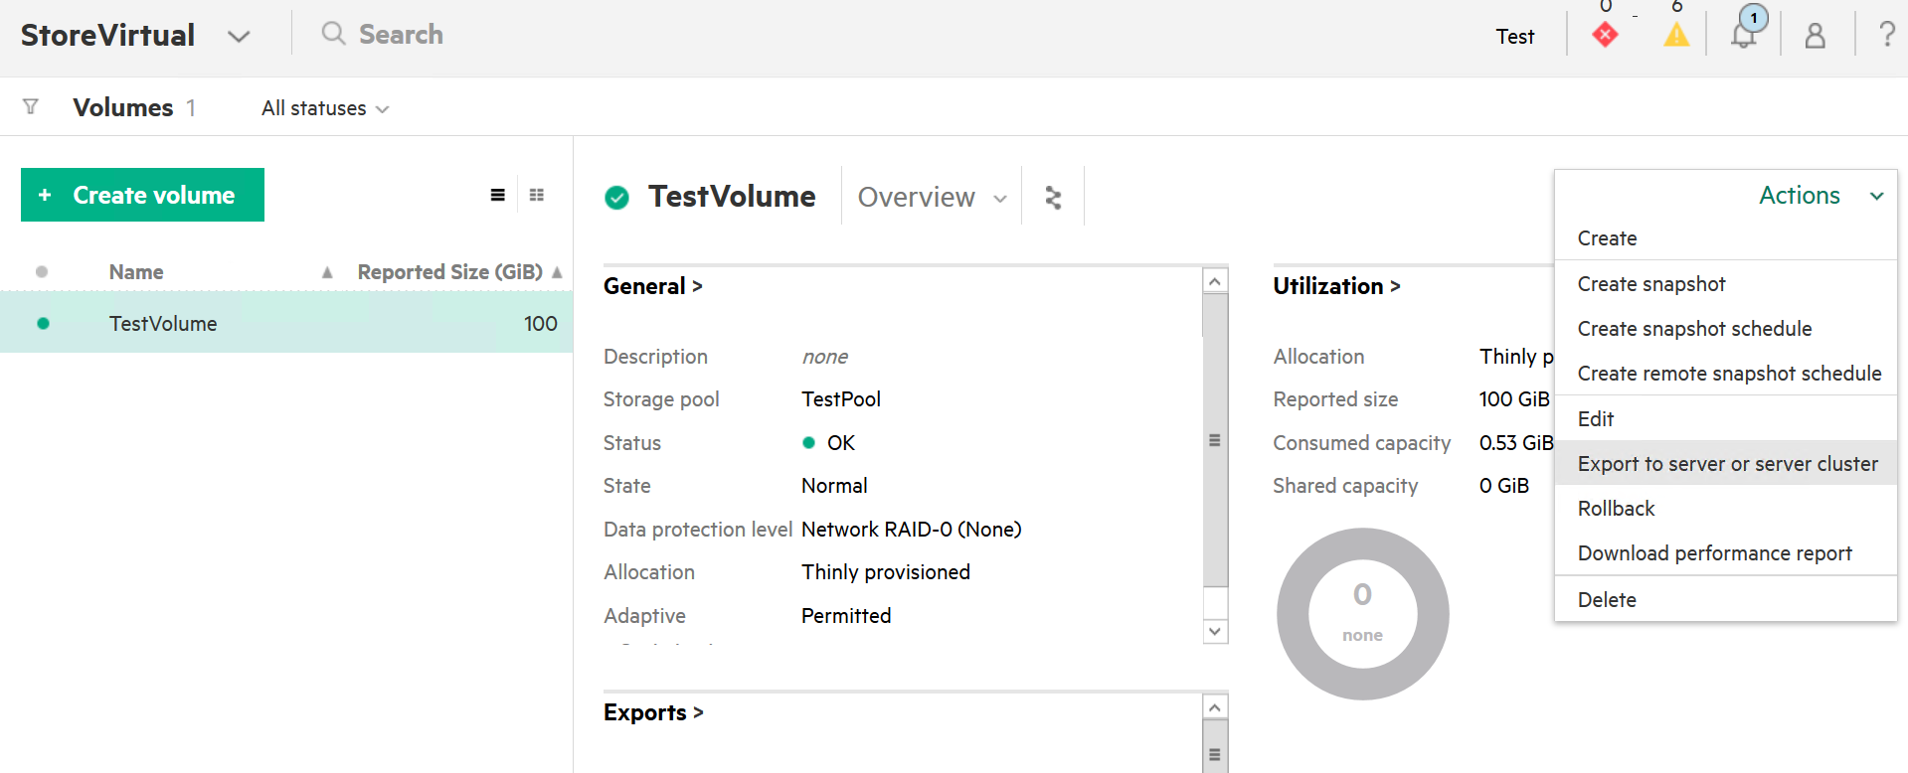
Task: Choose Download performance report
Action: [x=1725, y=553]
